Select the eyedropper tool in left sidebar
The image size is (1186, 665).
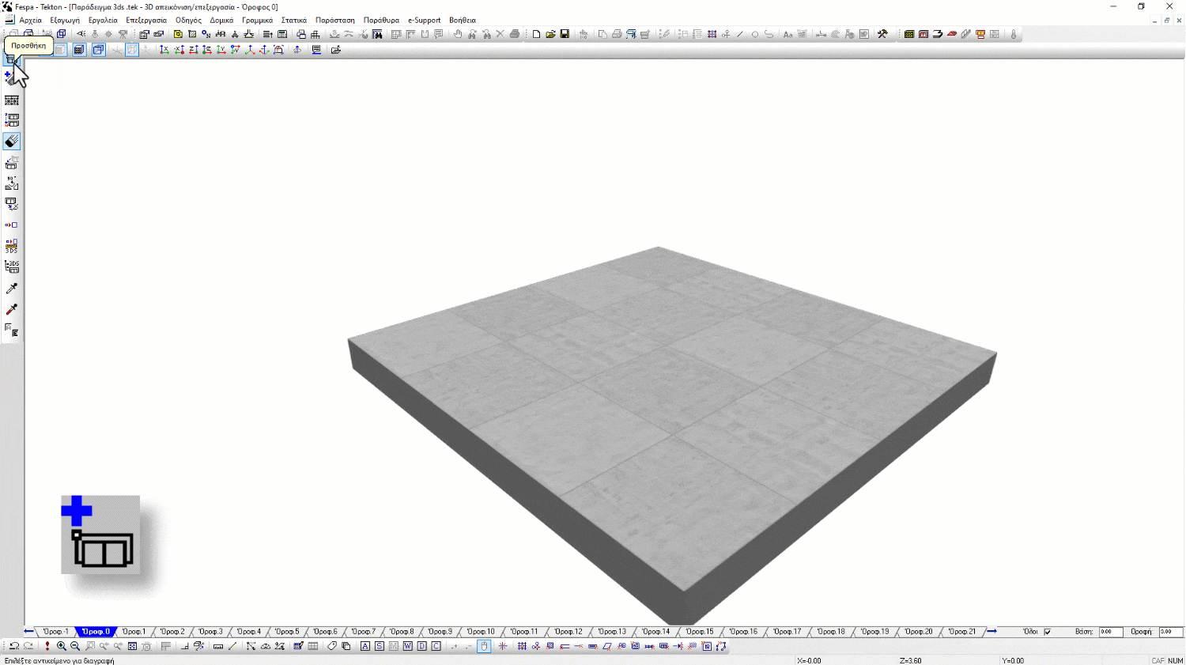[x=12, y=289]
